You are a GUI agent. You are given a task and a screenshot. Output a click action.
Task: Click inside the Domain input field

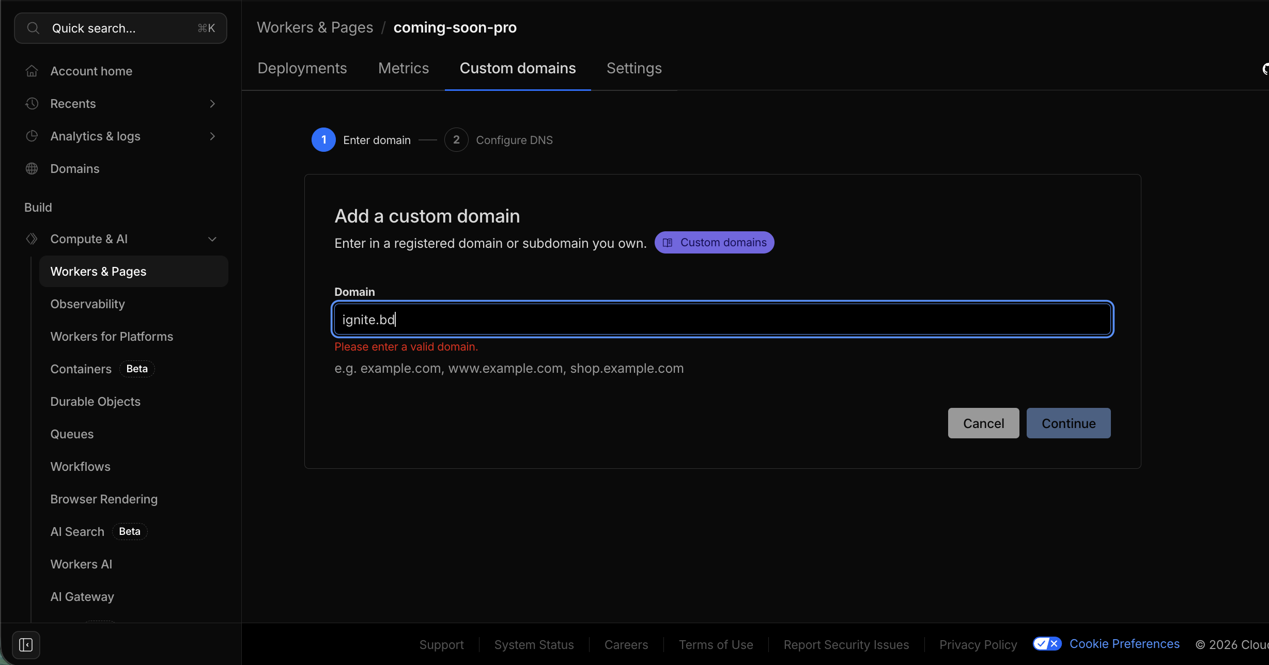(x=722, y=319)
